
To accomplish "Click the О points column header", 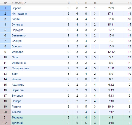I will [129, 3].
